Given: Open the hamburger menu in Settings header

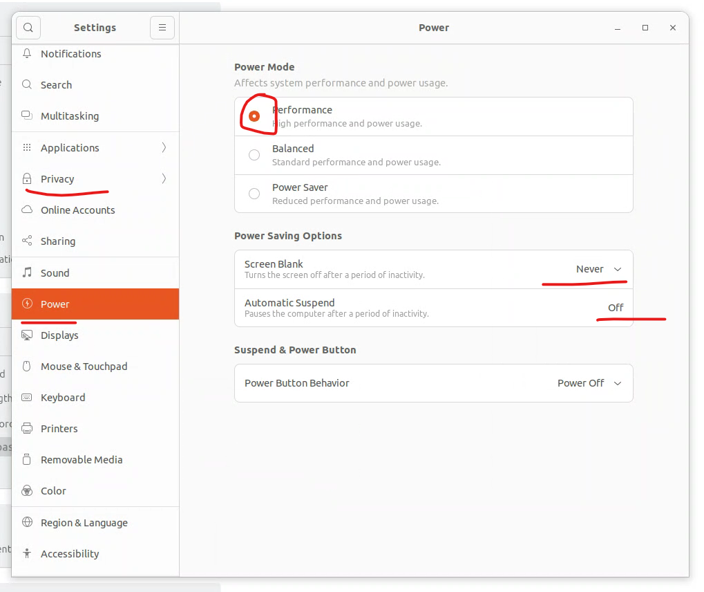Looking at the screenshot, I should pyautogui.click(x=162, y=28).
